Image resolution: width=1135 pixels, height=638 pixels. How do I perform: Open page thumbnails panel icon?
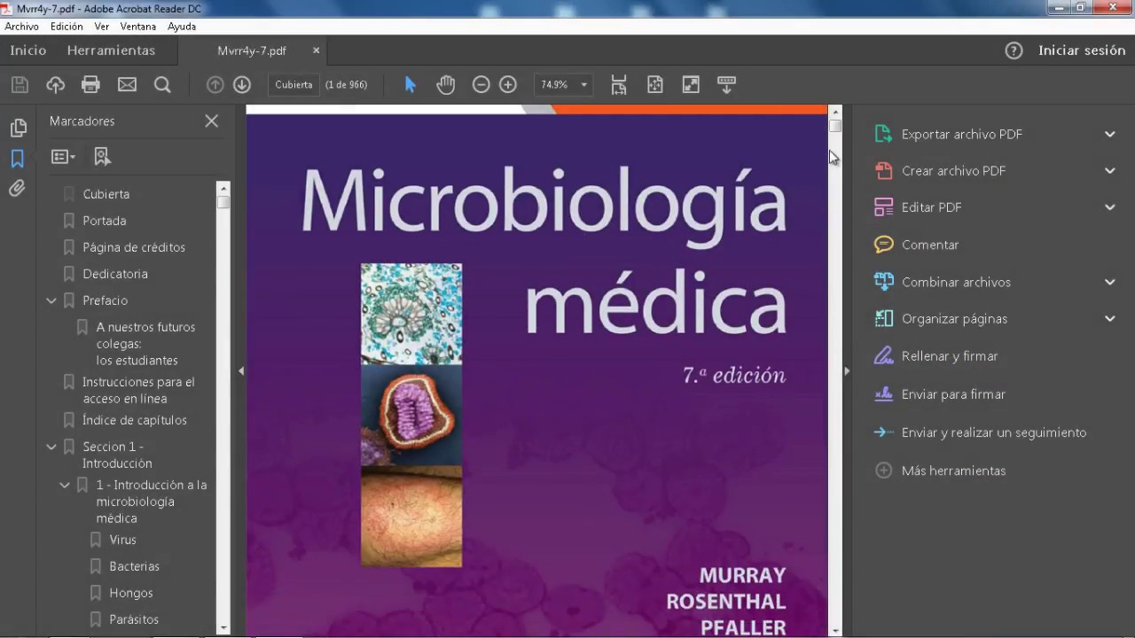pos(18,128)
